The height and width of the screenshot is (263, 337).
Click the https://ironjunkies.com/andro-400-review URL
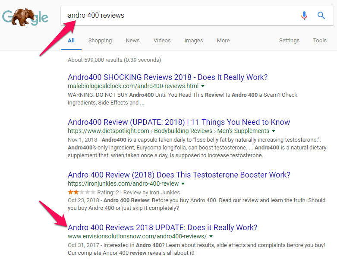[123, 184]
